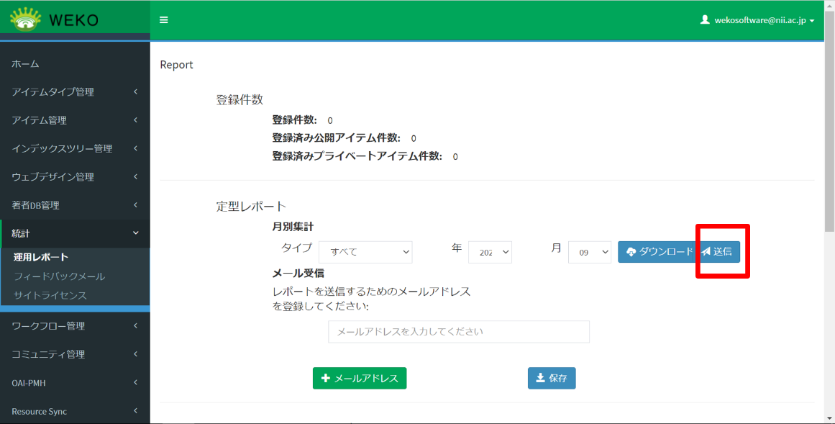This screenshot has width=835, height=424.
Task: Click the chevron next to OAI-PMH
Action: tap(135, 382)
